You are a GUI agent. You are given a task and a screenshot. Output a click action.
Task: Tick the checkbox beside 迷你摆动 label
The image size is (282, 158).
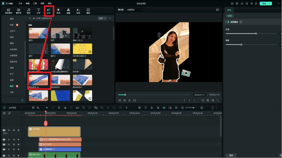[241, 22]
